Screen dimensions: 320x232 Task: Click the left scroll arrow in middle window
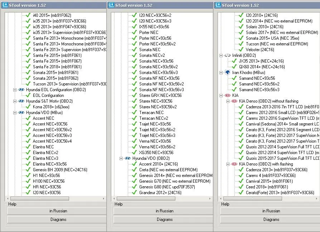(x=114, y=198)
